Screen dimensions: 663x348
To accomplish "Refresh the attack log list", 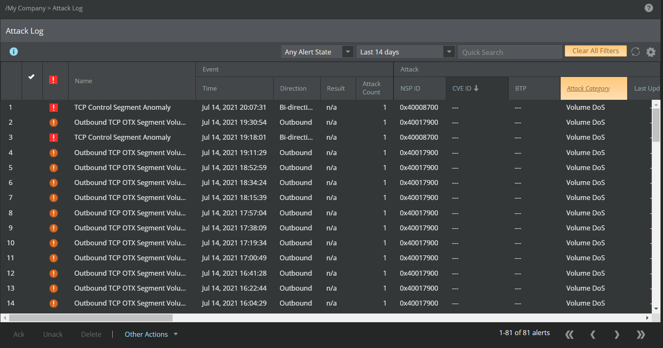I will pos(635,52).
